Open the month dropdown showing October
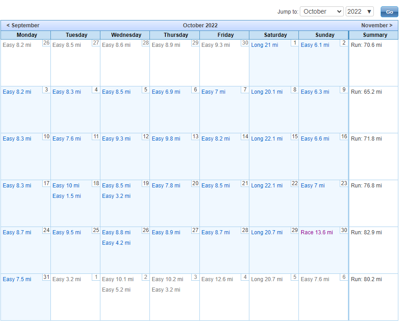 321,11
